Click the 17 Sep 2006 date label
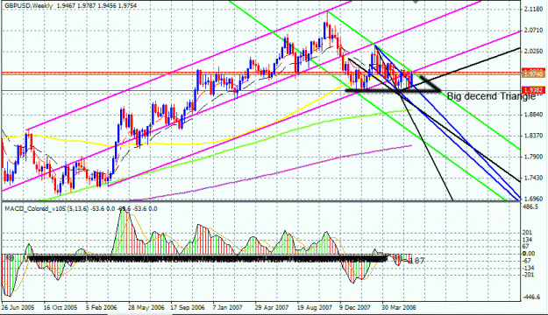The image size is (548, 315). (x=188, y=308)
